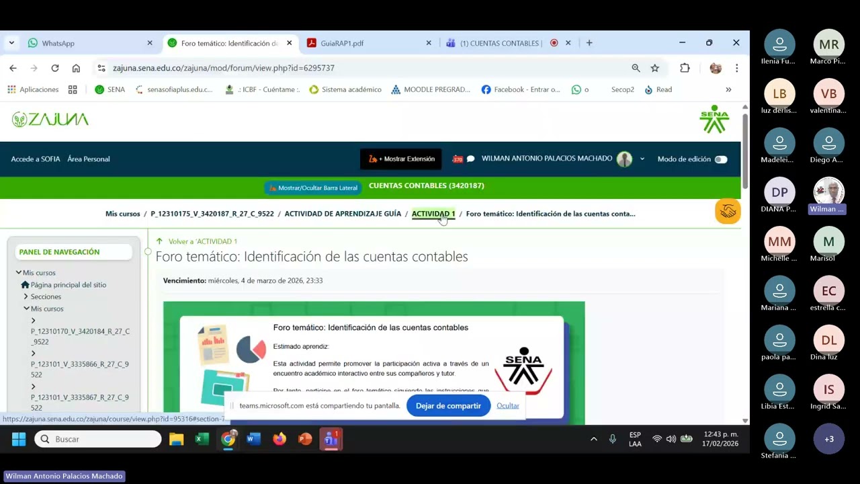
Task: Click the tray microphone icon
Action: [x=612, y=440]
